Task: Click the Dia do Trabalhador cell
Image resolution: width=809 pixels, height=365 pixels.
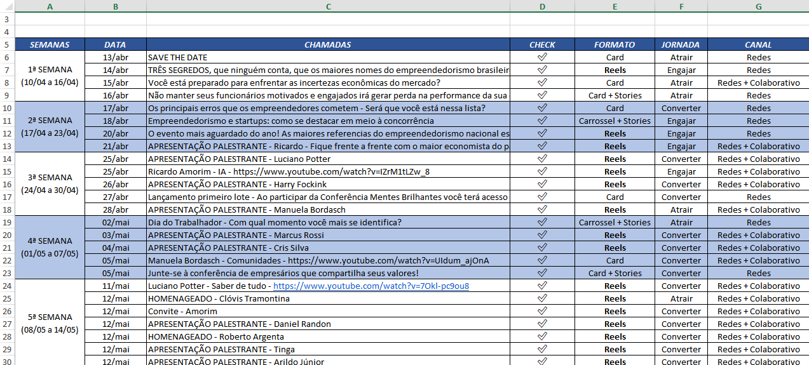Action: [x=328, y=222]
